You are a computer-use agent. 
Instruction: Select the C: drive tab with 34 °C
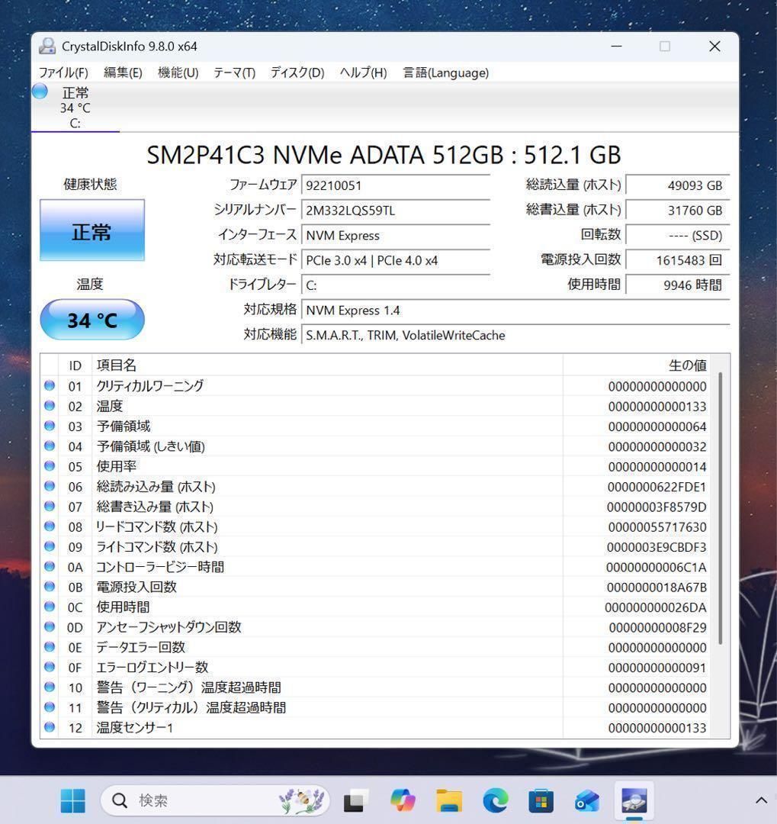(x=75, y=108)
